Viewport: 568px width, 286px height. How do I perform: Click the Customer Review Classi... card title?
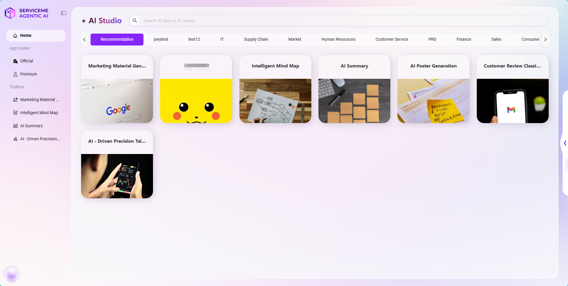[512, 66]
